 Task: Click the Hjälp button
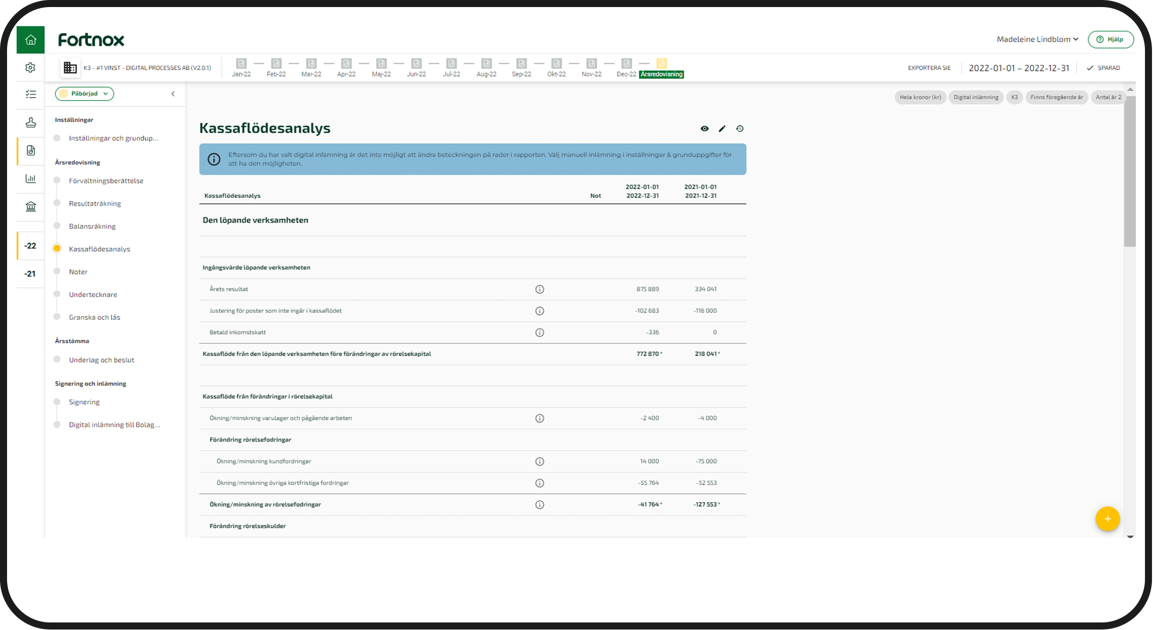coord(1110,39)
